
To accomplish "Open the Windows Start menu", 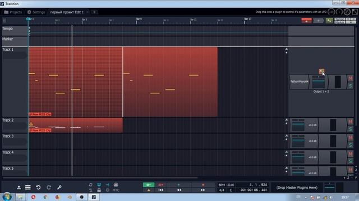I will pyautogui.click(x=7, y=197).
